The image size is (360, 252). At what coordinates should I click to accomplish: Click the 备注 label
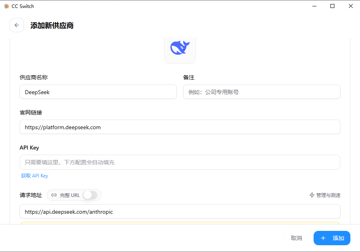[189, 77]
